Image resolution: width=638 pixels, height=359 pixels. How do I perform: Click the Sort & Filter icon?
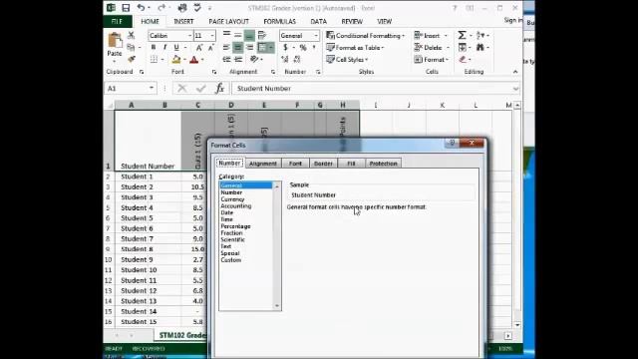[x=480, y=36]
